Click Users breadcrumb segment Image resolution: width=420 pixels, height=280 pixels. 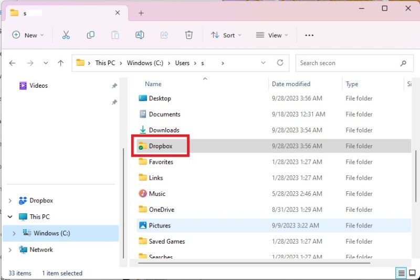(182, 63)
